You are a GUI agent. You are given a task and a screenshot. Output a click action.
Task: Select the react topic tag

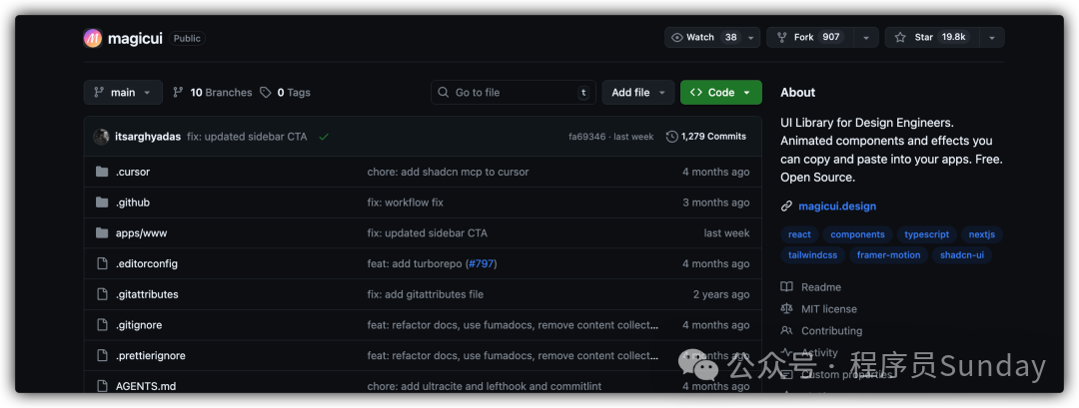[799, 234]
